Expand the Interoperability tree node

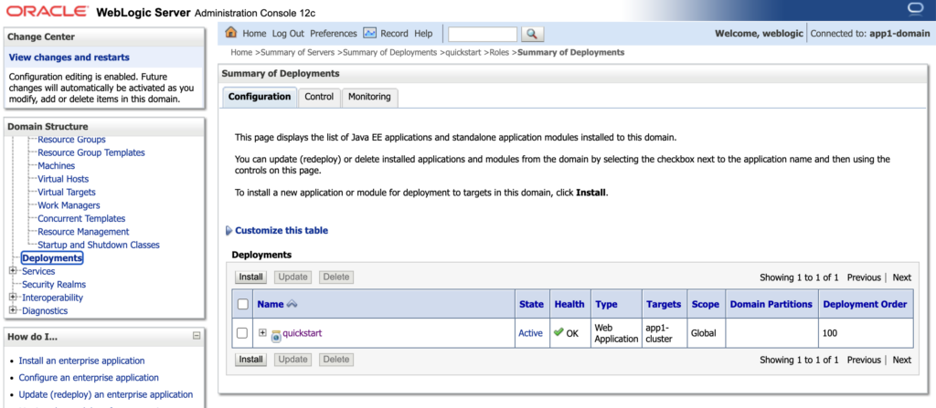click(x=13, y=298)
